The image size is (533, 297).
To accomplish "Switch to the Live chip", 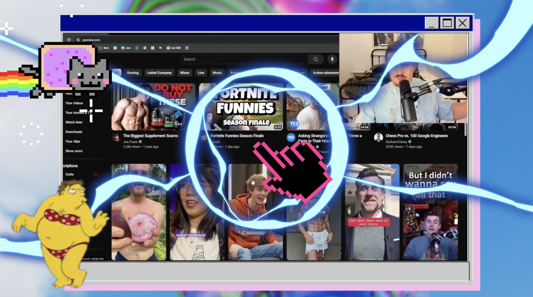I will (201, 73).
